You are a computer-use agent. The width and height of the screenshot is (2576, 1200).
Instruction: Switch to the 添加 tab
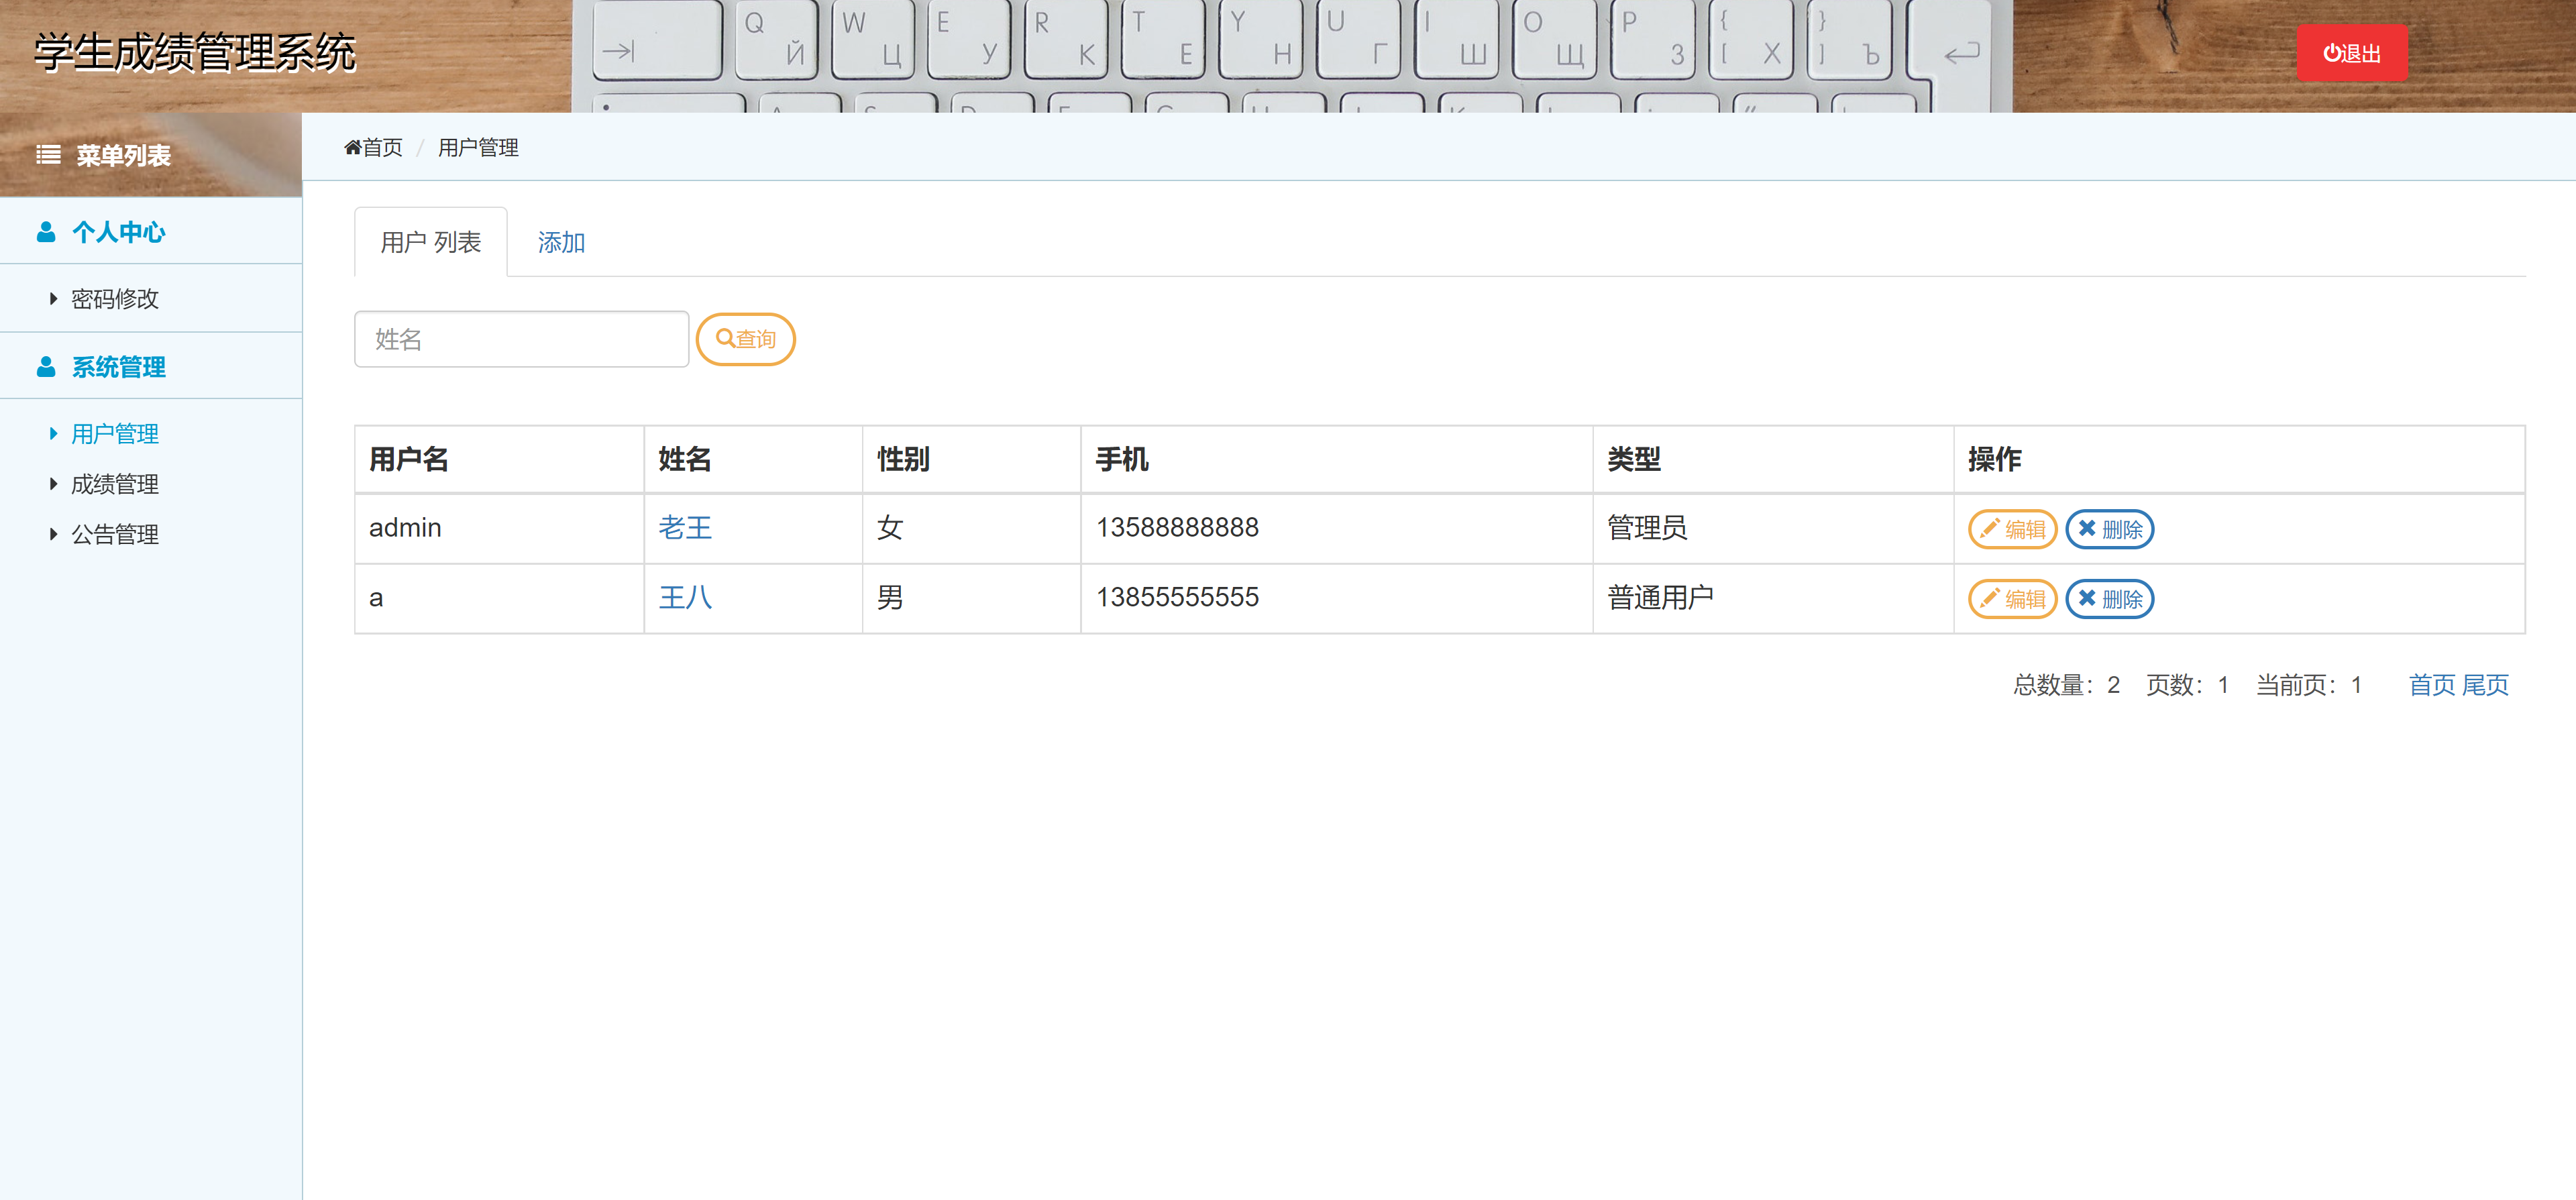[562, 242]
